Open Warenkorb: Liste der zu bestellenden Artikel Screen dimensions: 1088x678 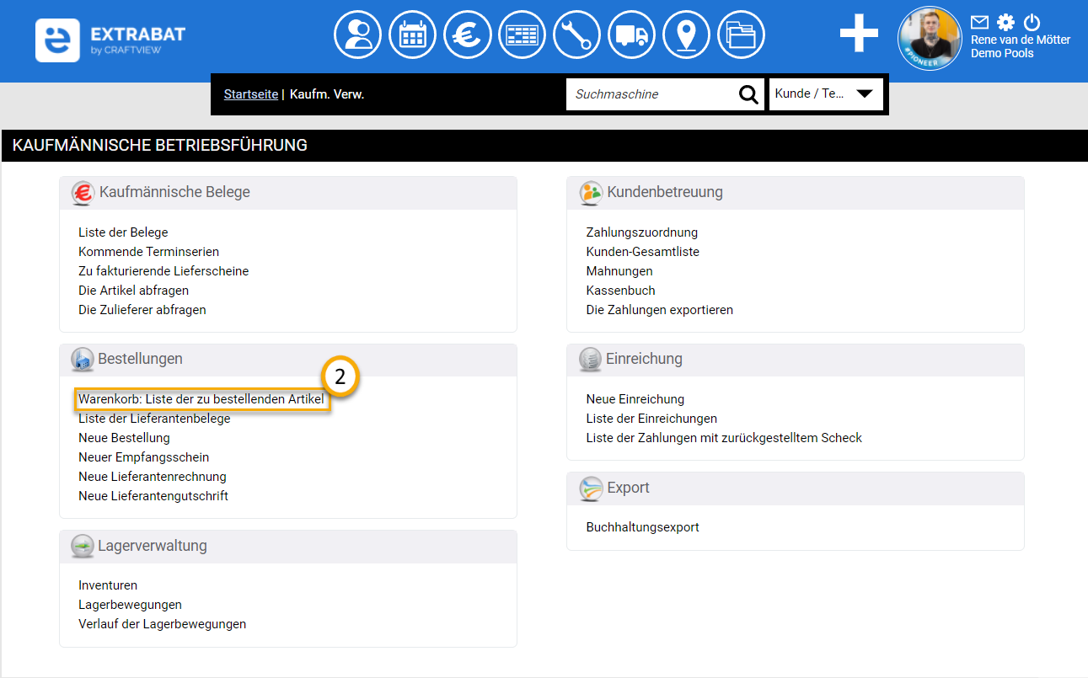coord(201,399)
